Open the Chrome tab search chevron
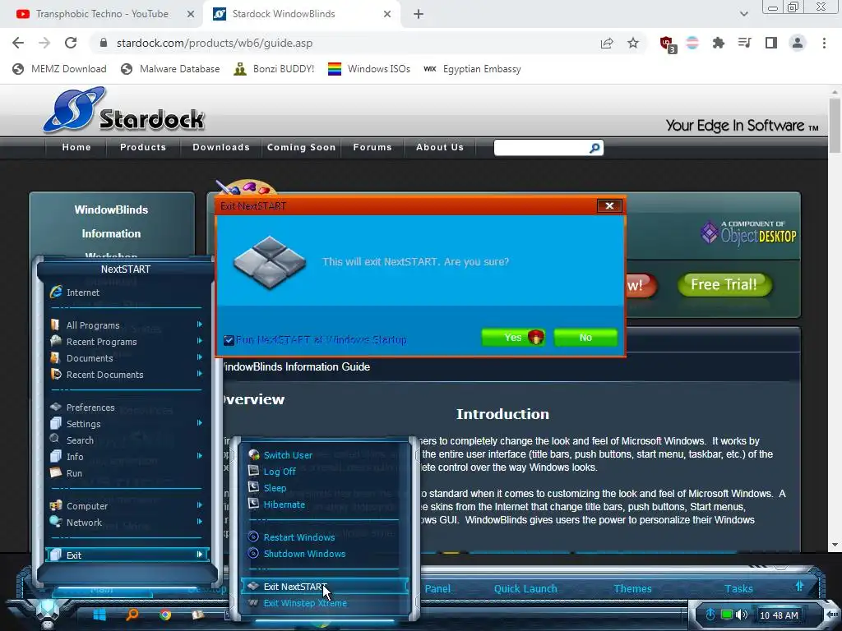The image size is (842, 631). 743,14
